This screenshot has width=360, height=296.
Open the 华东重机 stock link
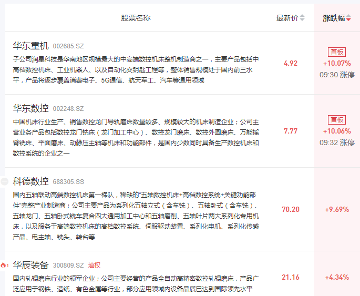click(x=30, y=46)
